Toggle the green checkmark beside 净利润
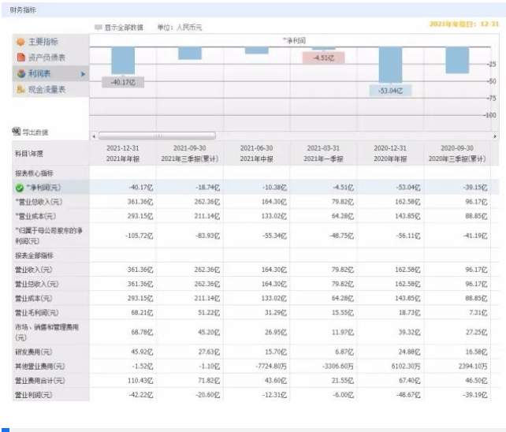 [20, 188]
